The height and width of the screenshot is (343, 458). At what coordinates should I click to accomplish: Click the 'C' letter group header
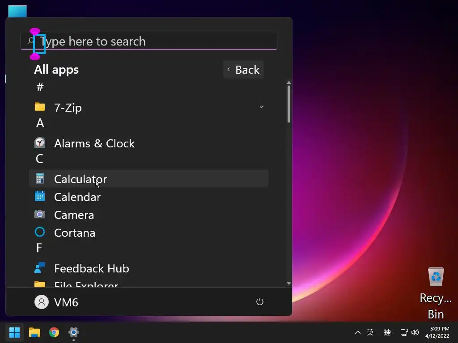point(40,159)
